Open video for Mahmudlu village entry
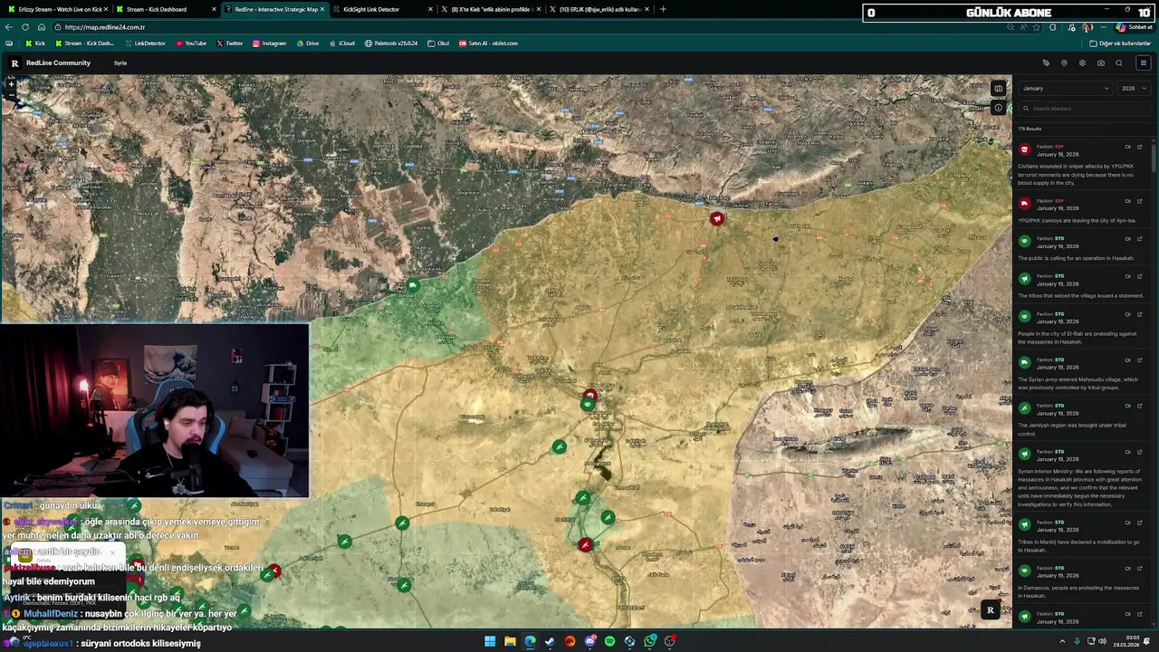Image resolution: width=1159 pixels, height=652 pixels. click(1127, 360)
